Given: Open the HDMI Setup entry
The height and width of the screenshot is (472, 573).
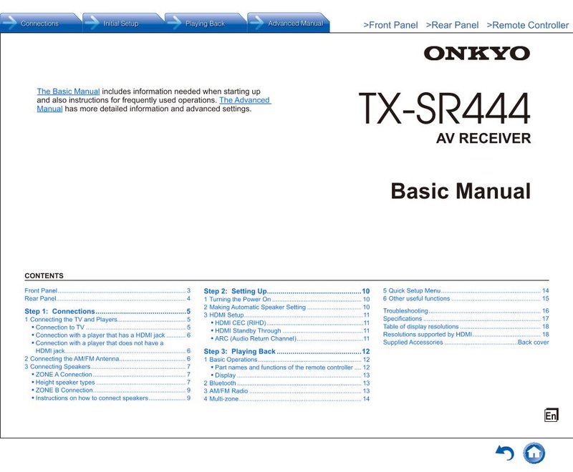Looking at the screenshot, I should tap(287, 315).
